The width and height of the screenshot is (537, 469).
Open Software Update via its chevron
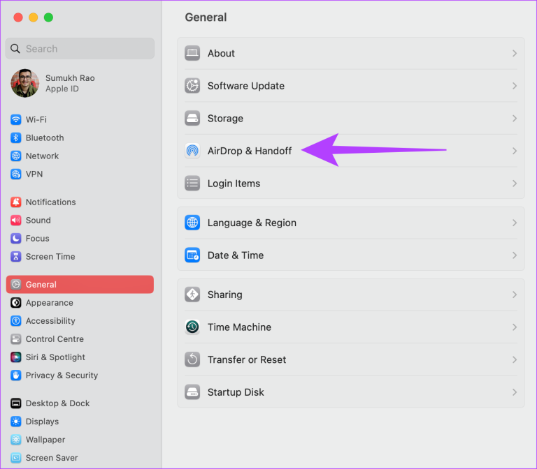pyautogui.click(x=515, y=85)
